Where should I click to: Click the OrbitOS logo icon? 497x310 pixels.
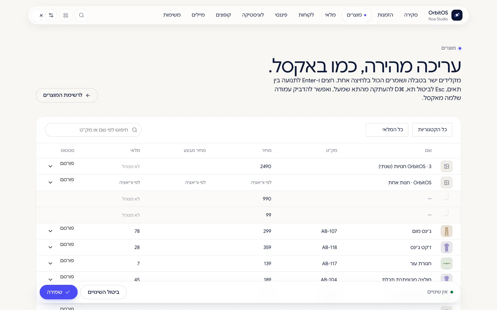pyautogui.click(x=457, y=15)
